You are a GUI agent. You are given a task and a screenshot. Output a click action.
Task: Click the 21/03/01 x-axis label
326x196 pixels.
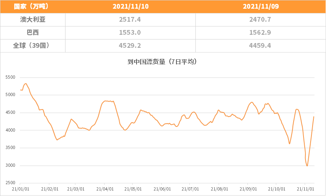(76, 189)
